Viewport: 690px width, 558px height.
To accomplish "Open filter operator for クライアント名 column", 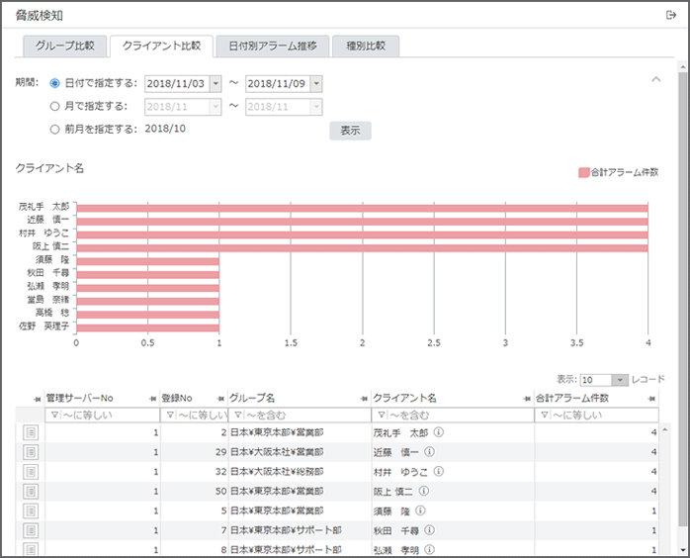I will point(382,415).
